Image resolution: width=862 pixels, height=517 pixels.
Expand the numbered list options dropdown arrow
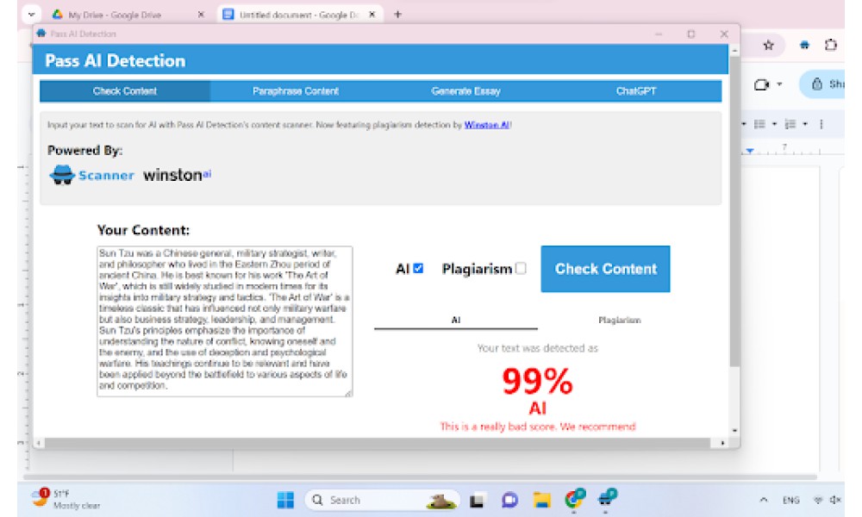805,124
